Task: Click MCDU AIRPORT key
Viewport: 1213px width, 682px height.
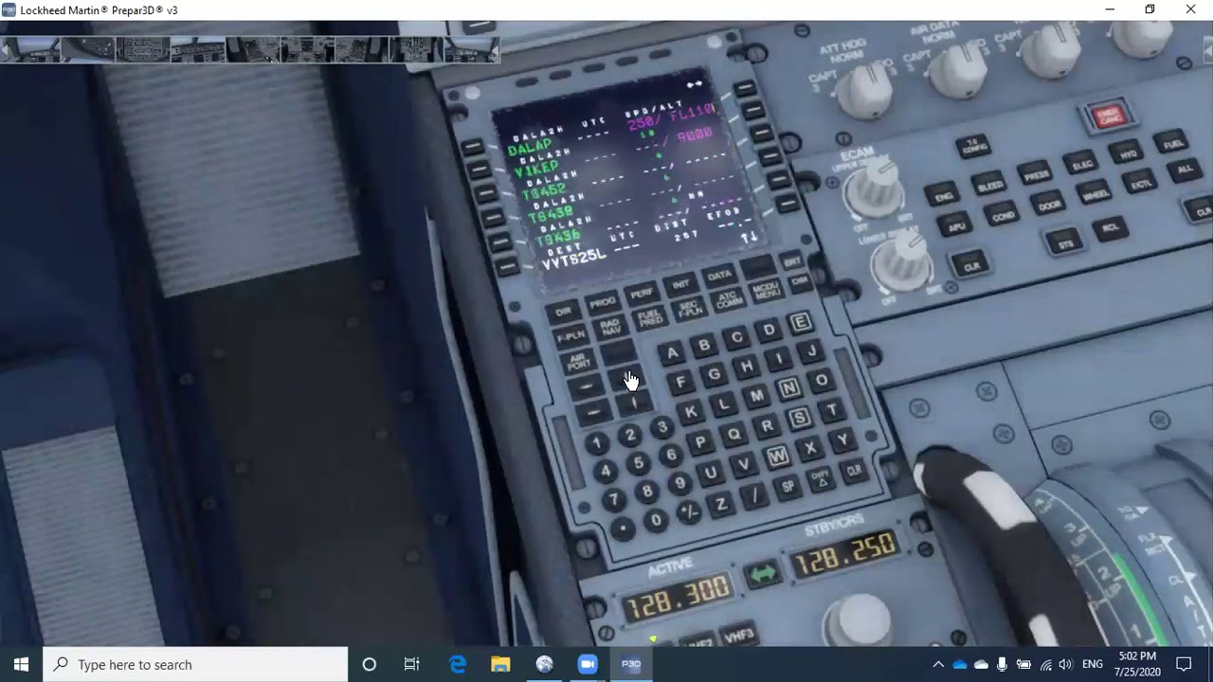Action: click(x=578, y=361)
